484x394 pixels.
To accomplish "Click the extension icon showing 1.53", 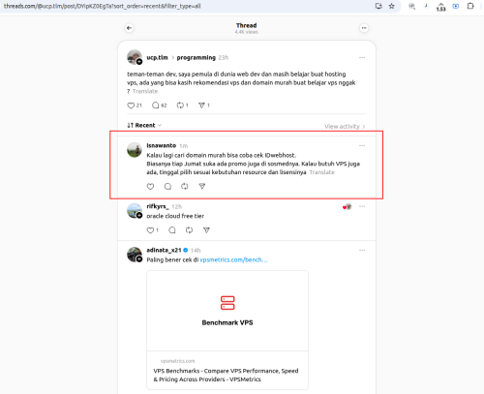I will pyautogui.click(x=440, y=7).
